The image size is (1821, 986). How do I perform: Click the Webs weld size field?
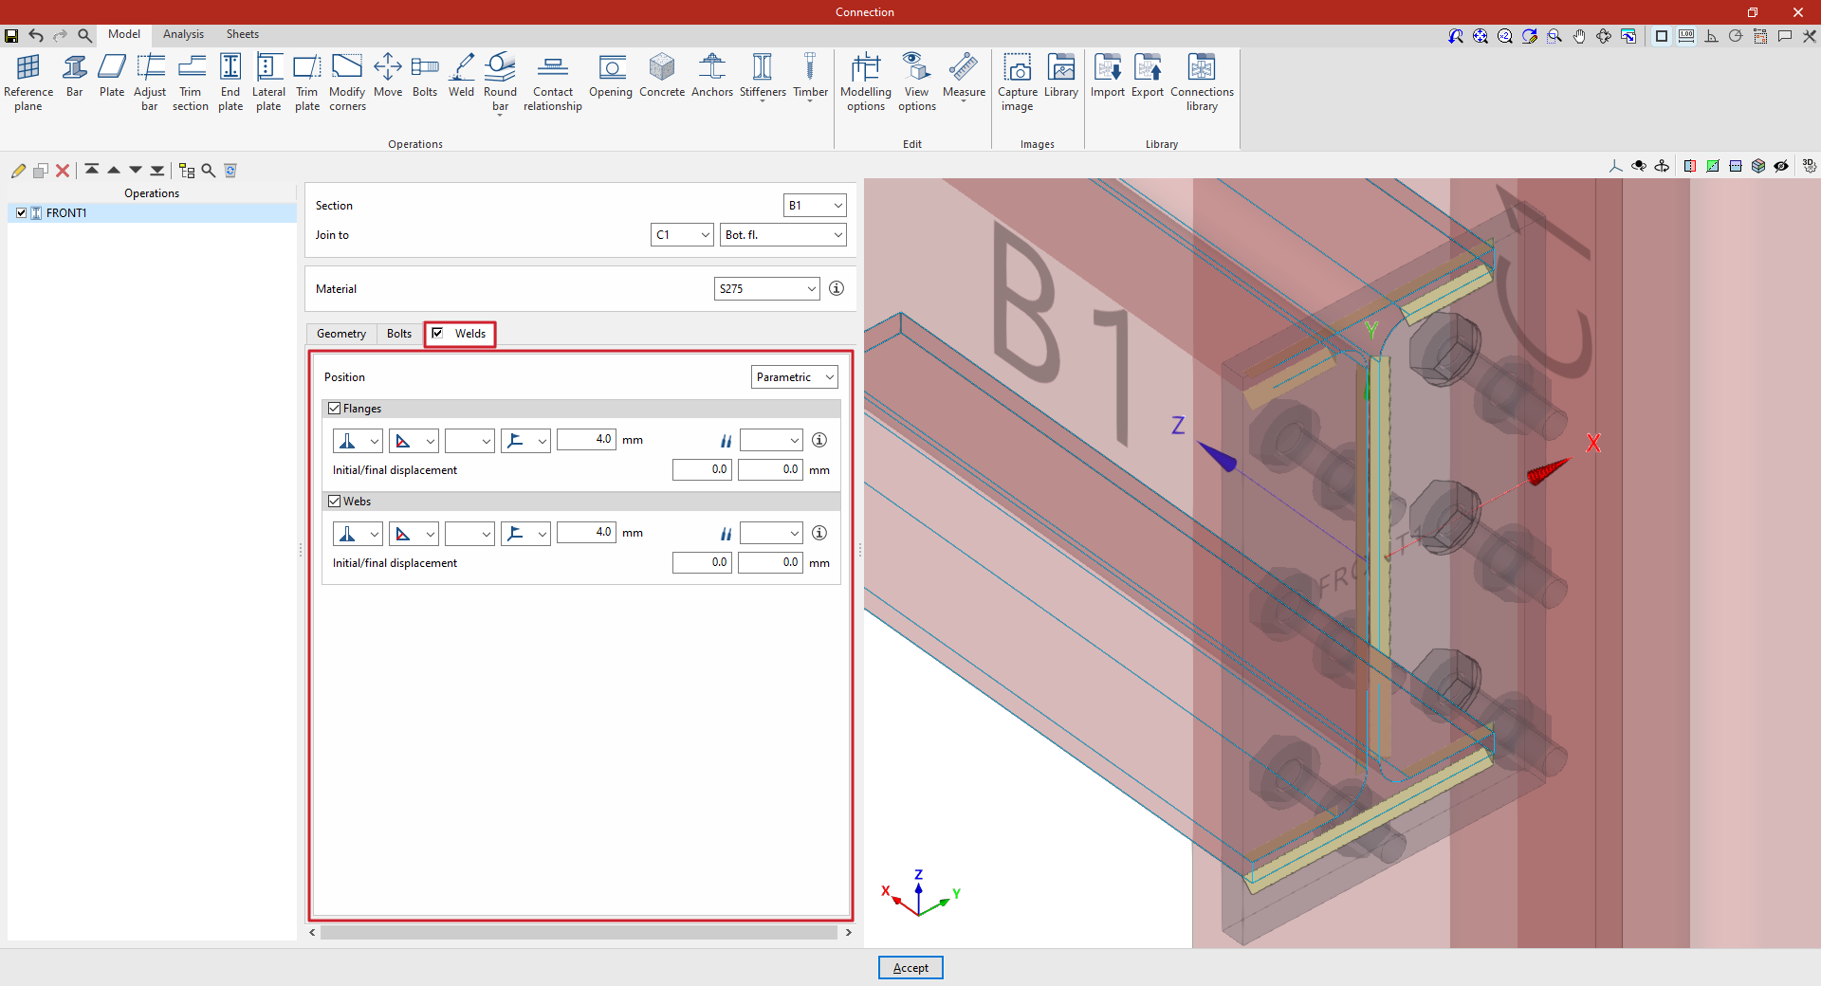pos(586,533)
